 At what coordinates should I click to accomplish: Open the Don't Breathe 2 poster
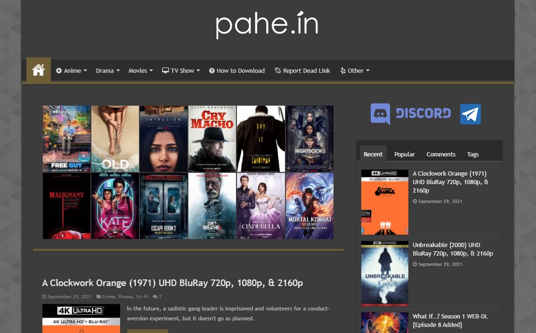(212, 206)
